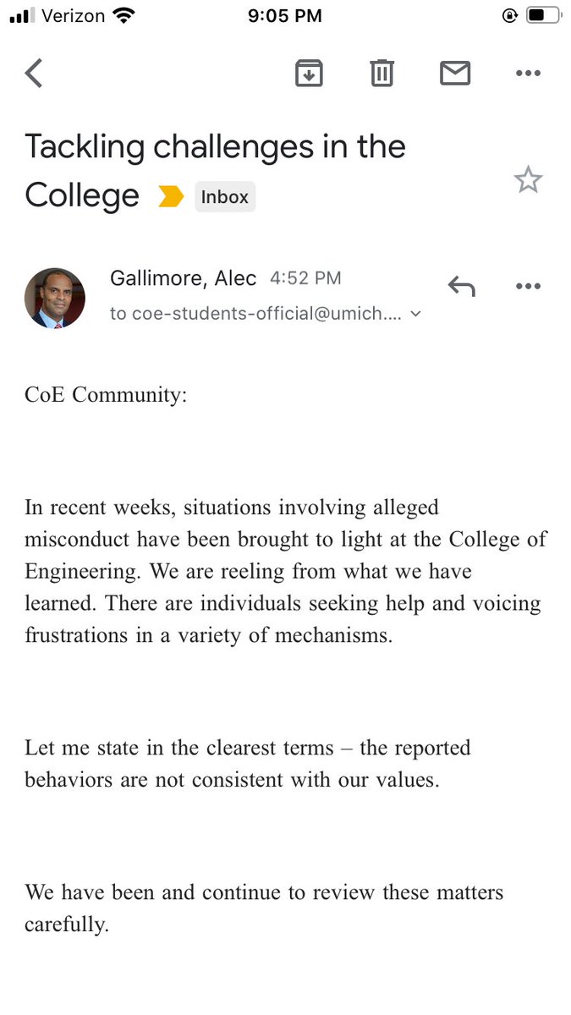Tap the email subject heading
Viewport: 571px width, 1015px height.
[x=215, y=171]
